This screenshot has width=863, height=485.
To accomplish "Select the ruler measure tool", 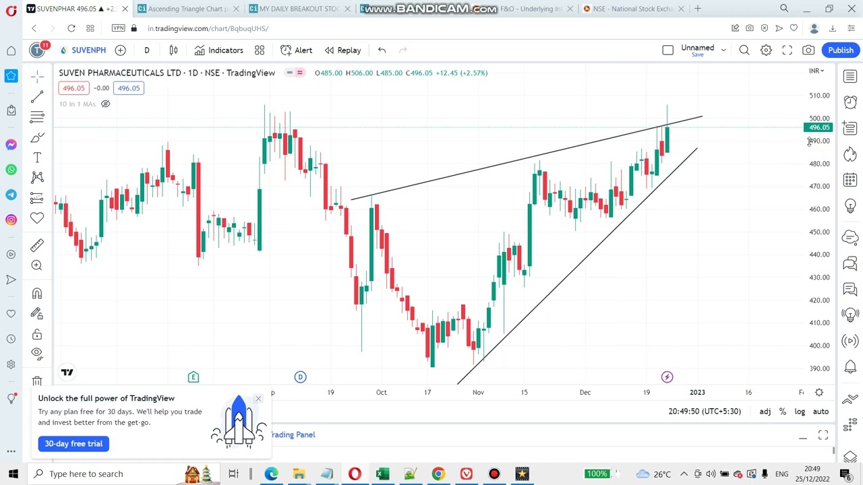I will coord(37,245).
